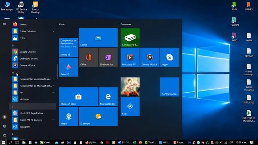Screen dimensions: 258x145
Task: Open Settings gear in Start sidebar
Action: (4, 126)
